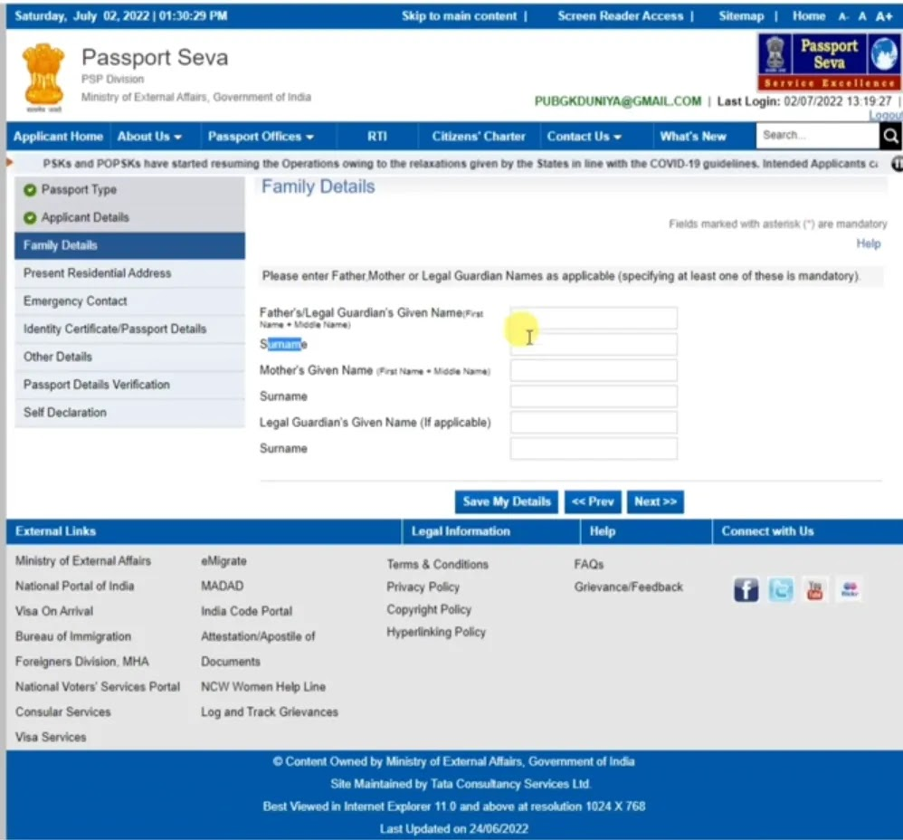This screenshot has width=903, height=840.
Task: Click the Flickr icon in the footer
Action: (848, 588)
